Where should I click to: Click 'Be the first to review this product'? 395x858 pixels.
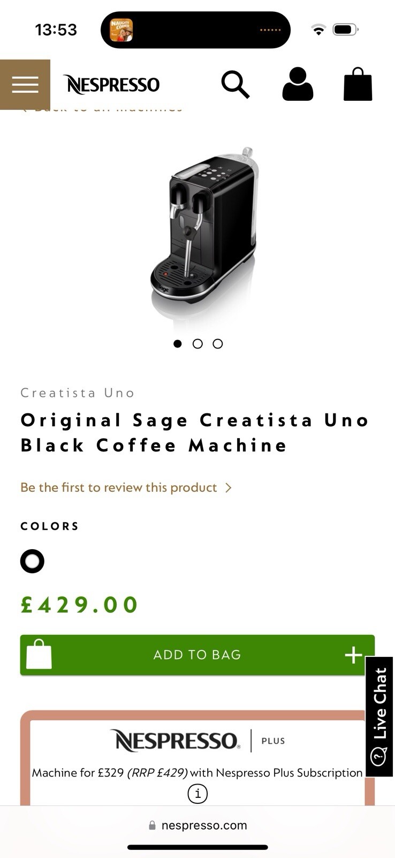[119, 487]
